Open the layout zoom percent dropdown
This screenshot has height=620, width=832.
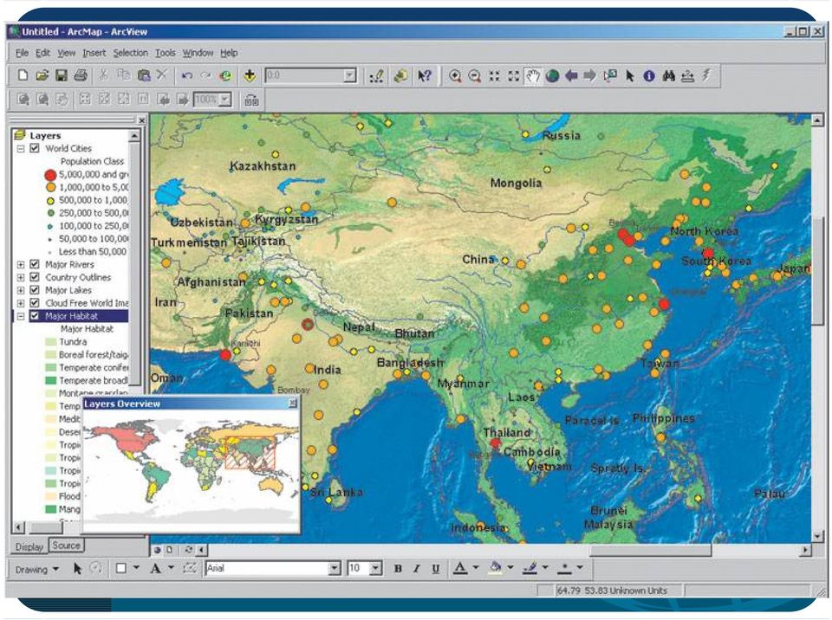tap(225, 100)
